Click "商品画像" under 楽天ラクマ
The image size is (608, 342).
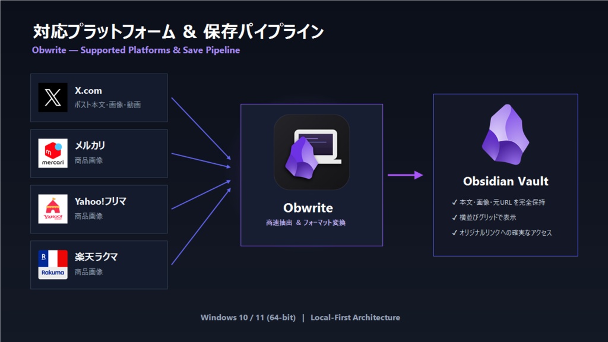pos(88,272)
